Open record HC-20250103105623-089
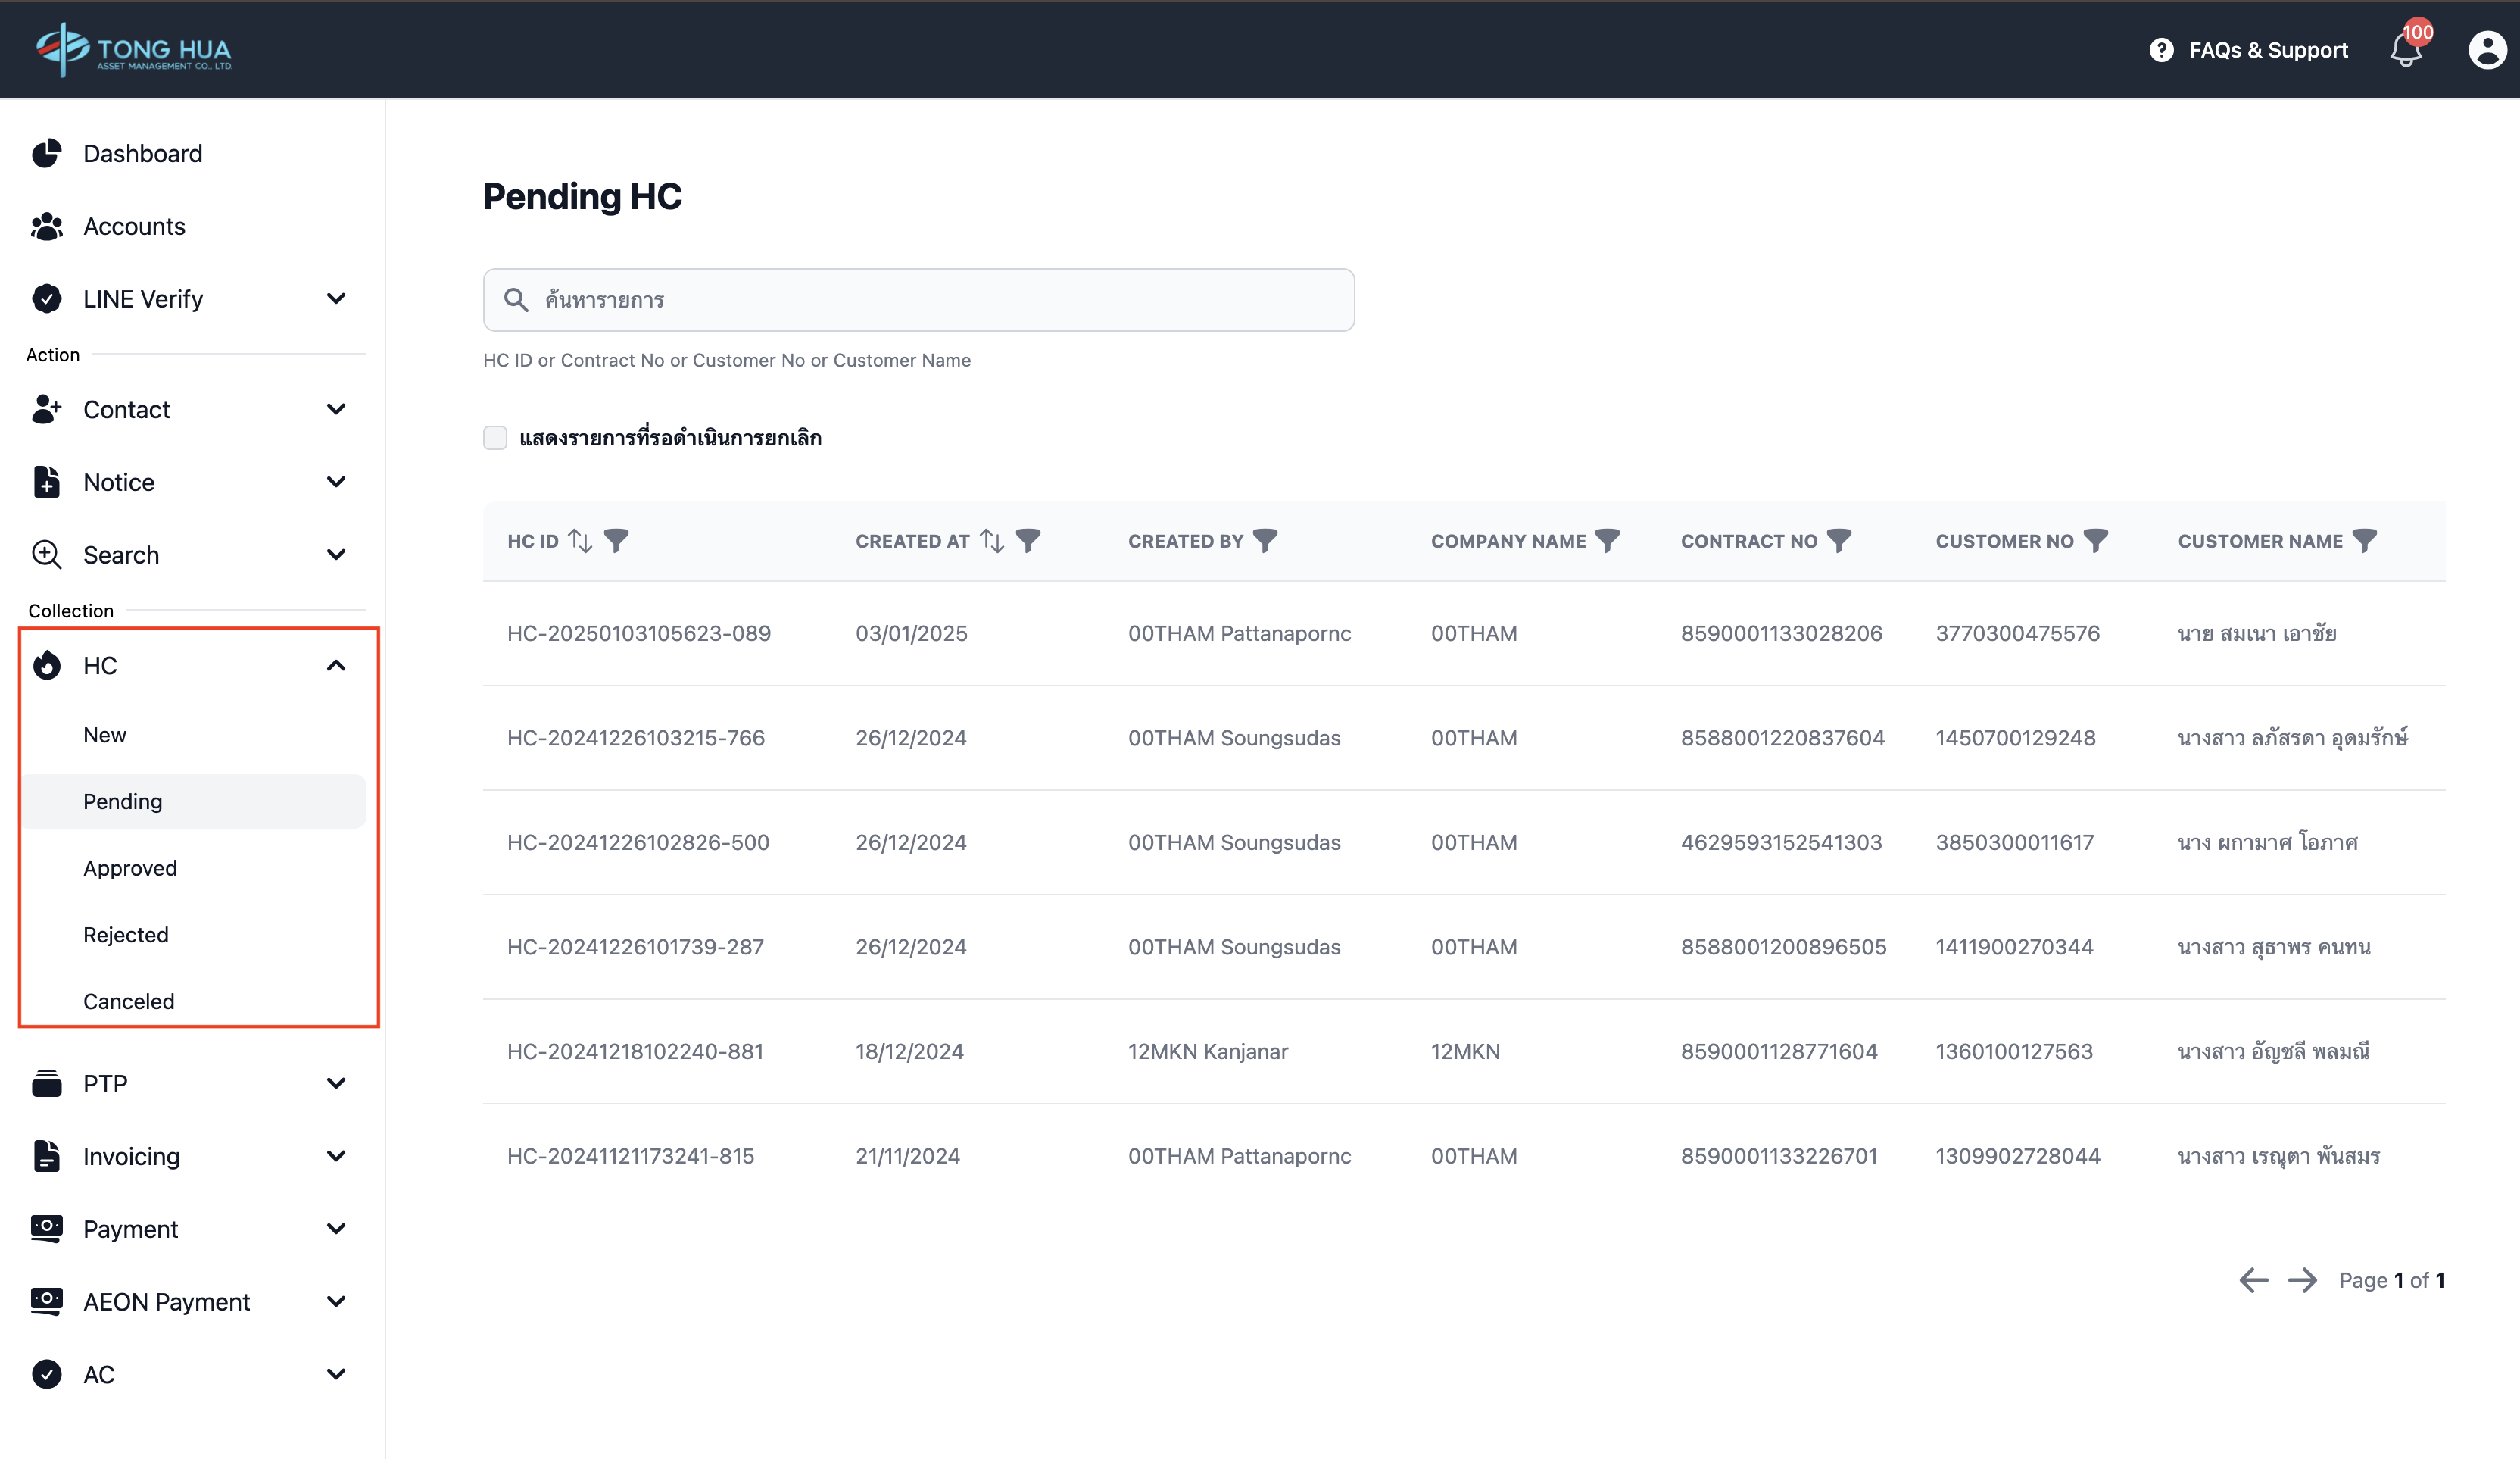The image size is (2520, 1459). 638,633
